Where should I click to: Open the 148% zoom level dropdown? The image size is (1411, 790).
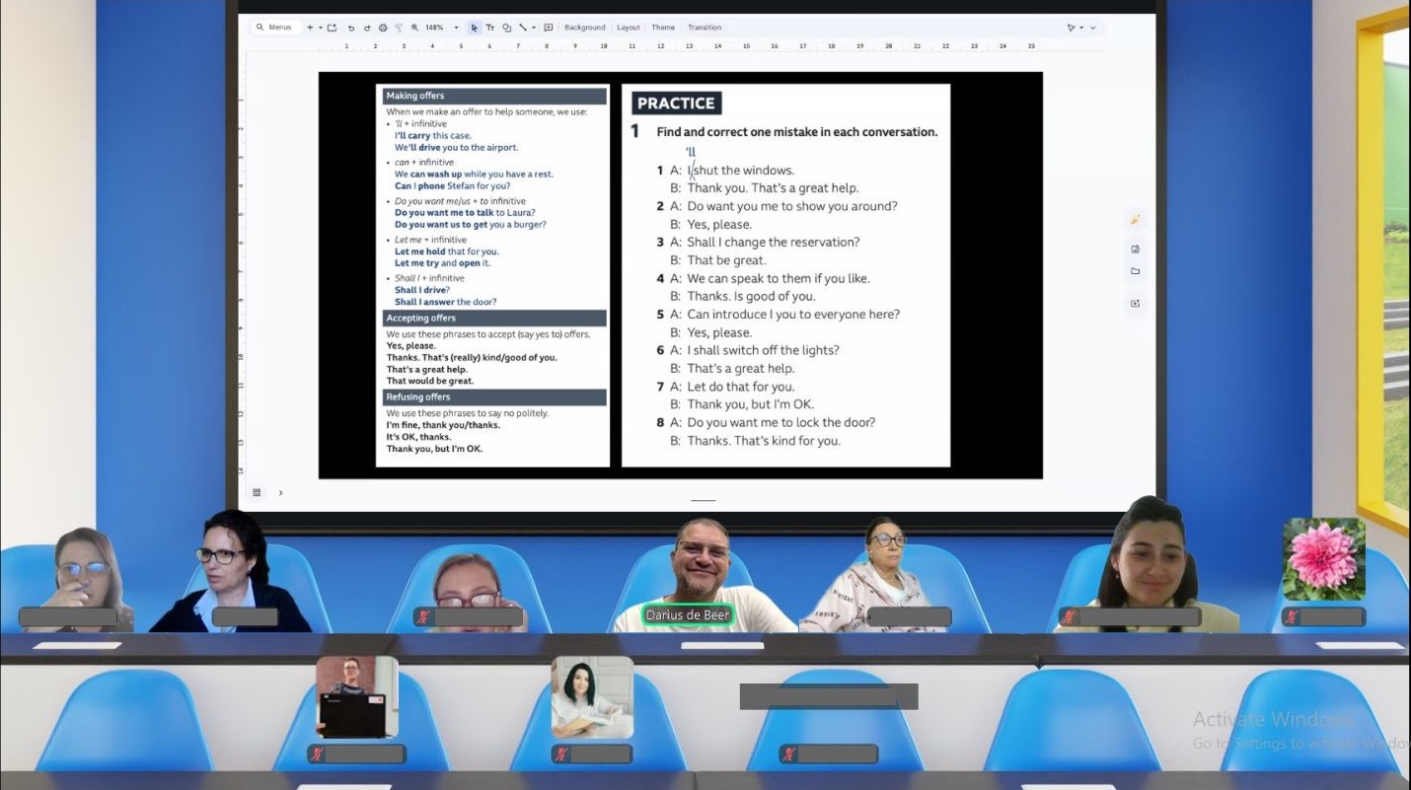[x=442, y=28]
